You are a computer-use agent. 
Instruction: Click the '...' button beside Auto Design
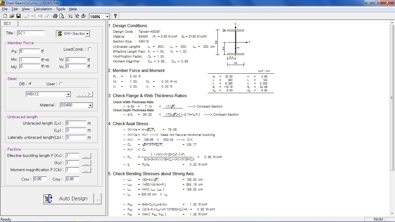pos(98,199)
